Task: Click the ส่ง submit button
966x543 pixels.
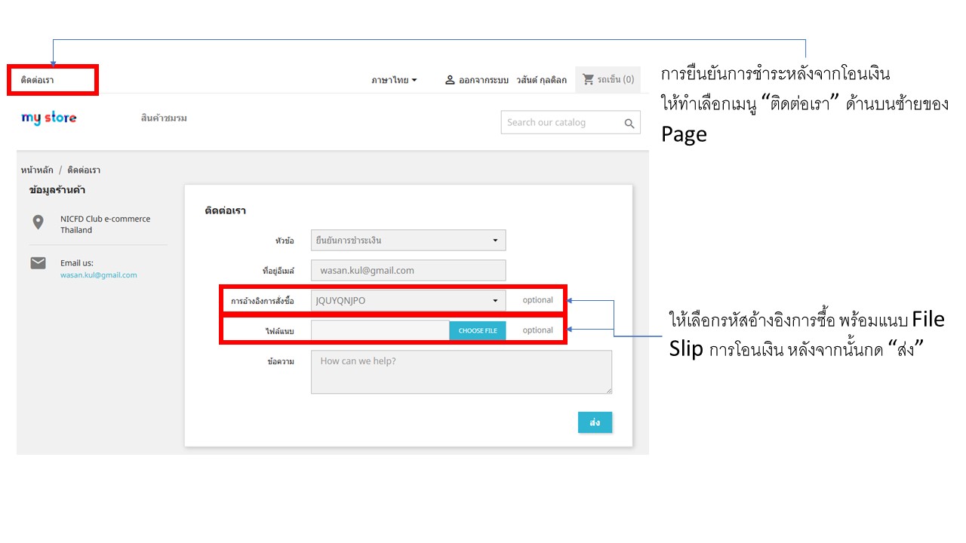Action: [595, 422]
